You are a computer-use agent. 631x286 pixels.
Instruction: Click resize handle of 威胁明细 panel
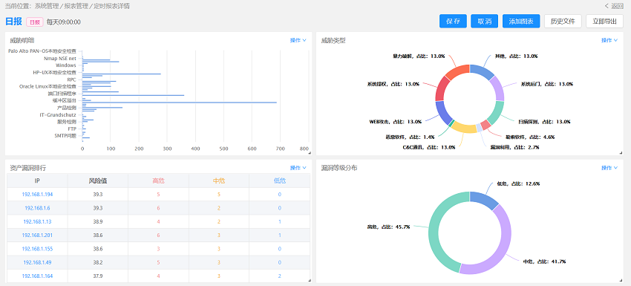pos(310,154)
